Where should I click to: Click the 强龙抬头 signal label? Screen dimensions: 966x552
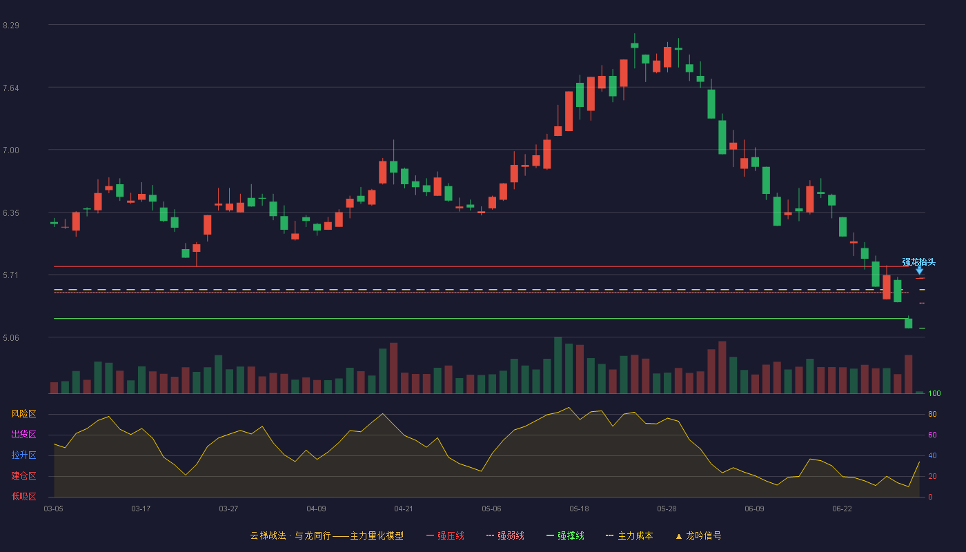(918, 262)
